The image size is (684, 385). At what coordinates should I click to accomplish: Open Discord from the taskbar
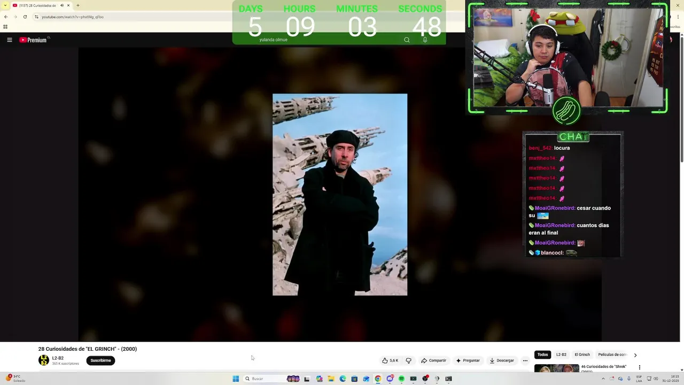click(390, 379)
